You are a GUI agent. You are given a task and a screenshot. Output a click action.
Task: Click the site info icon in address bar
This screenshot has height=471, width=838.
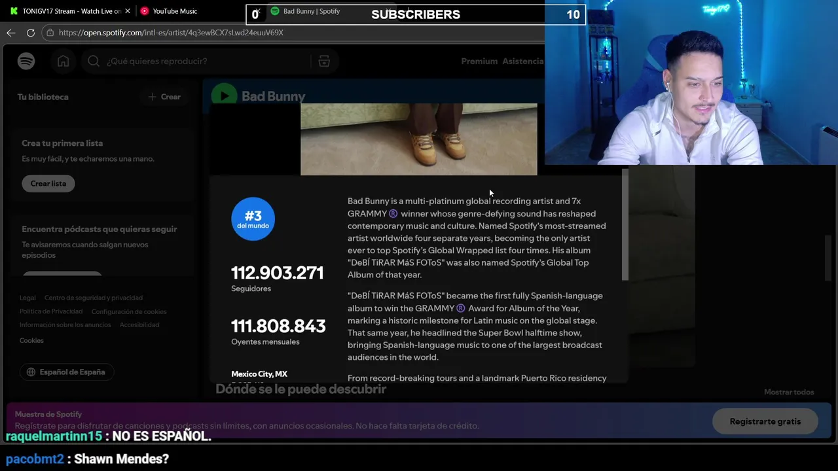pyautogui.click(x=50, y=32)
